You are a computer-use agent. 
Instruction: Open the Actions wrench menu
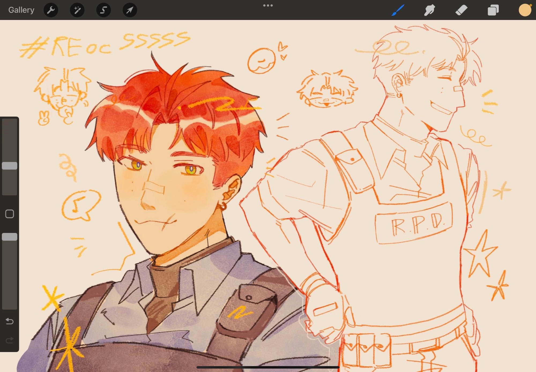(51, 10)
